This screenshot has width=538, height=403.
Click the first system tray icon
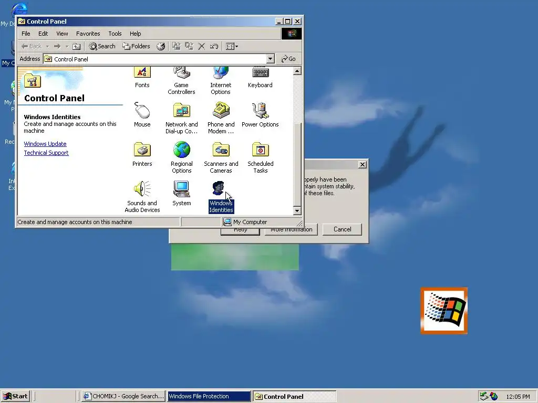tap(484, 396)
